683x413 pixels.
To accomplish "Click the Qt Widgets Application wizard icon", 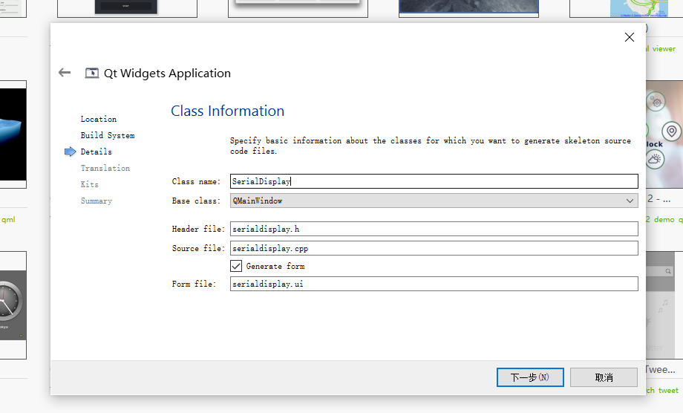I will point(92,74).
